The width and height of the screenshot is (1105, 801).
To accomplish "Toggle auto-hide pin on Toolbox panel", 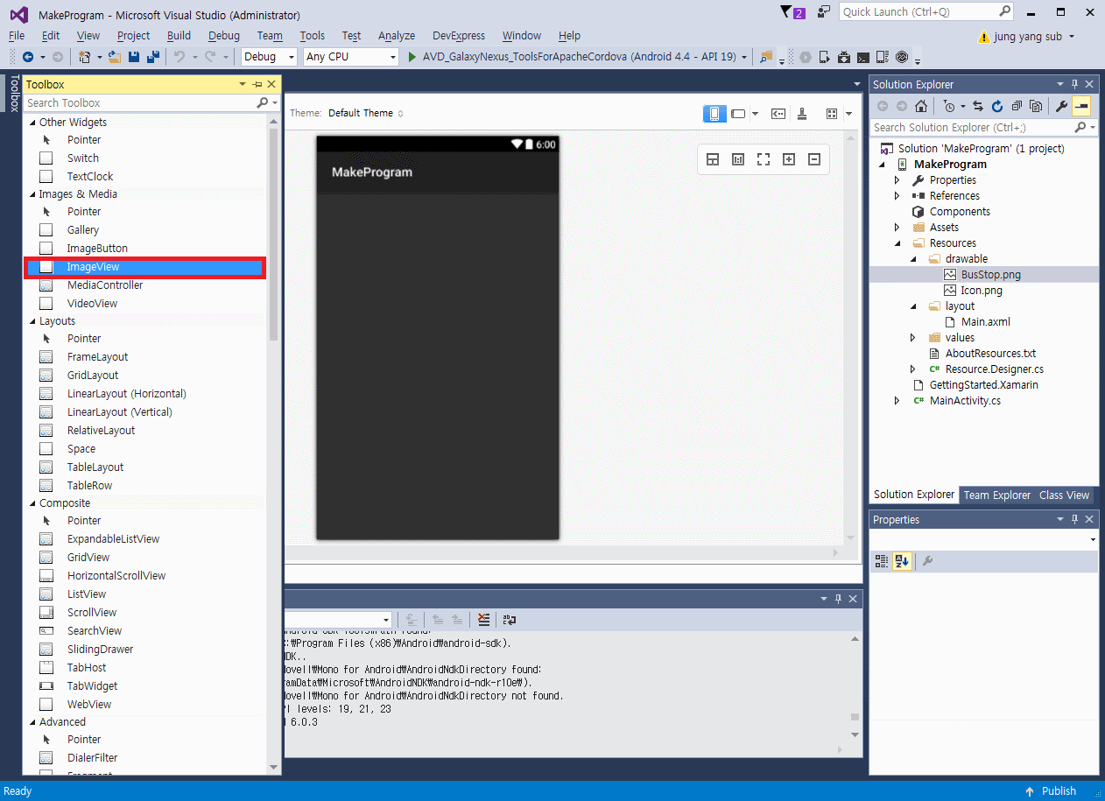I will (x=257, y=84).
